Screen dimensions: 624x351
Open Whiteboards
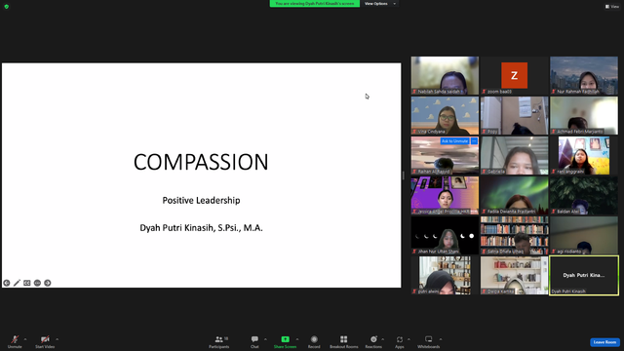tap(429, 341)
